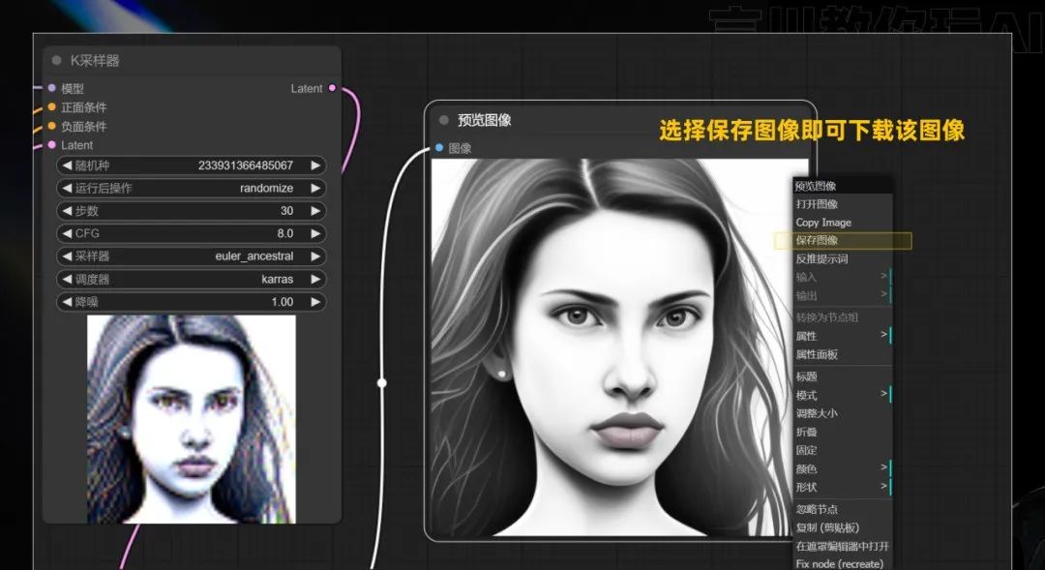
Task: Click the denoise value 1.00
Action: (x=282, y=301)
